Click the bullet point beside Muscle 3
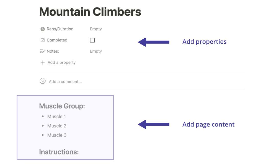Screen dimensions: 276x166 click(43, 135)
